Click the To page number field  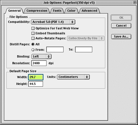click(x=84, y=50)
